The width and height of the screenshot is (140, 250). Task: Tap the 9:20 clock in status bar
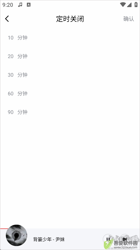(8, 5)
